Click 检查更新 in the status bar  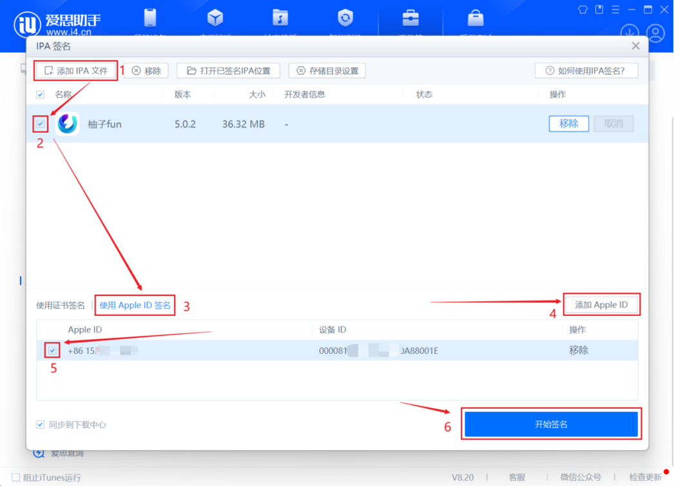pos(645,478)
